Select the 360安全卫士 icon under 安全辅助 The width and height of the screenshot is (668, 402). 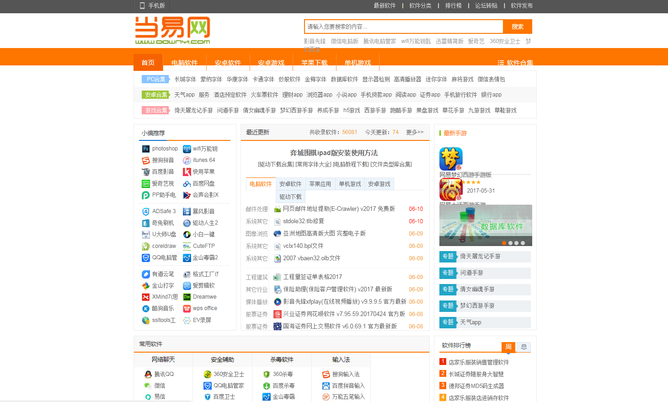point(208,374)
